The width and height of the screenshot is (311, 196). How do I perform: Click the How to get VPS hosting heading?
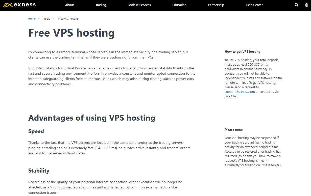(x=243, y=51)
